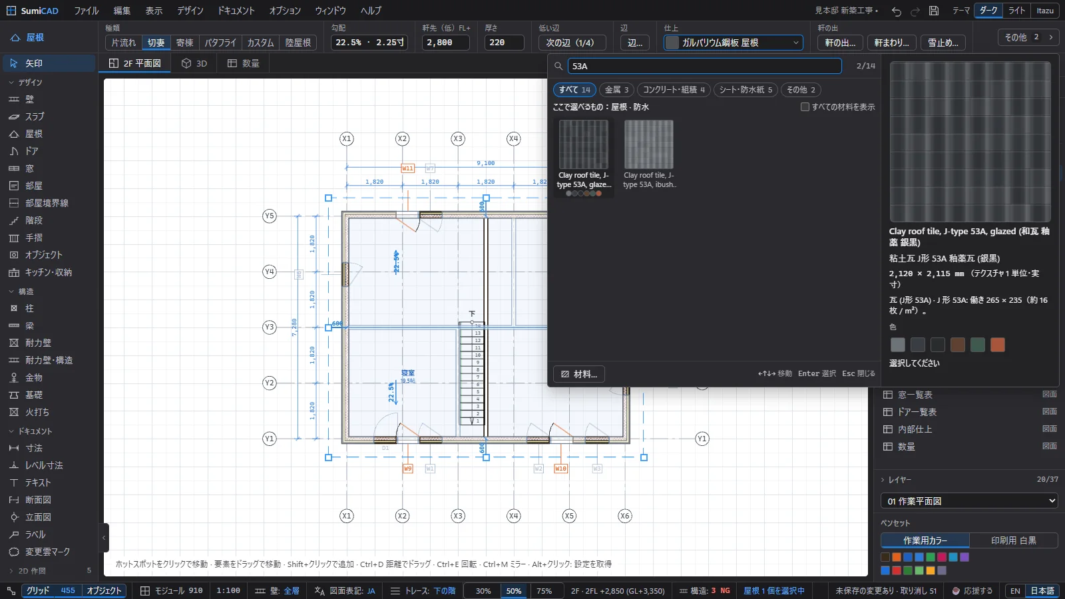Click the 次の辺 (1/4) button

point(572,43)
